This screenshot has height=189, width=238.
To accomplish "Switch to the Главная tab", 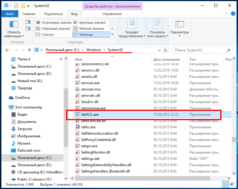I will (x=29, y=14).
